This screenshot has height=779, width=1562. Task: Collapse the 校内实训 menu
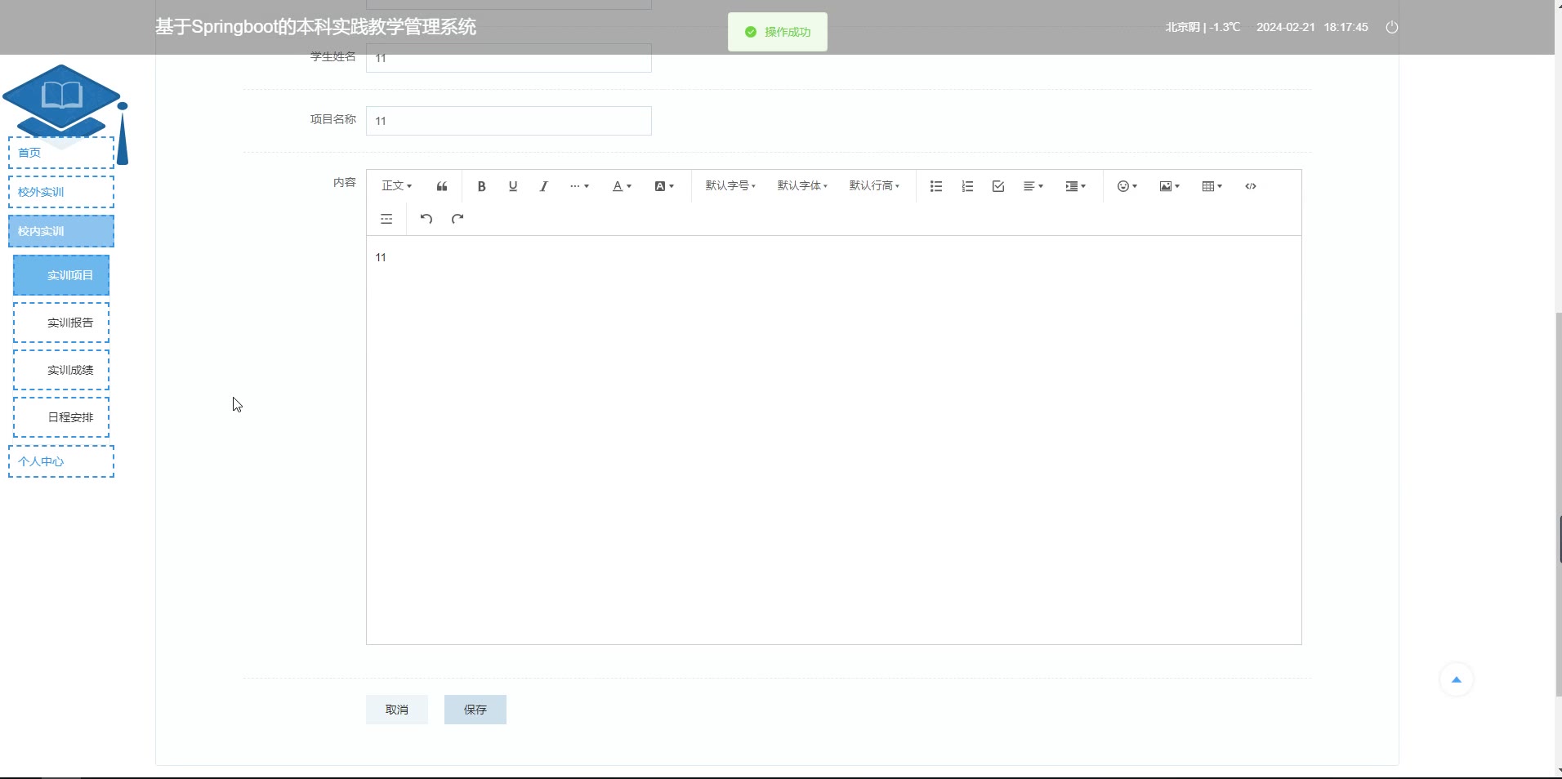pos(61,231)
